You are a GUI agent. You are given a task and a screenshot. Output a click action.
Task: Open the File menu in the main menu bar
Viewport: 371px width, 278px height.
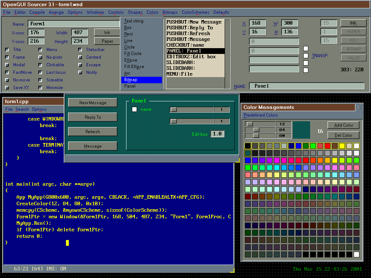click(7, 12)
